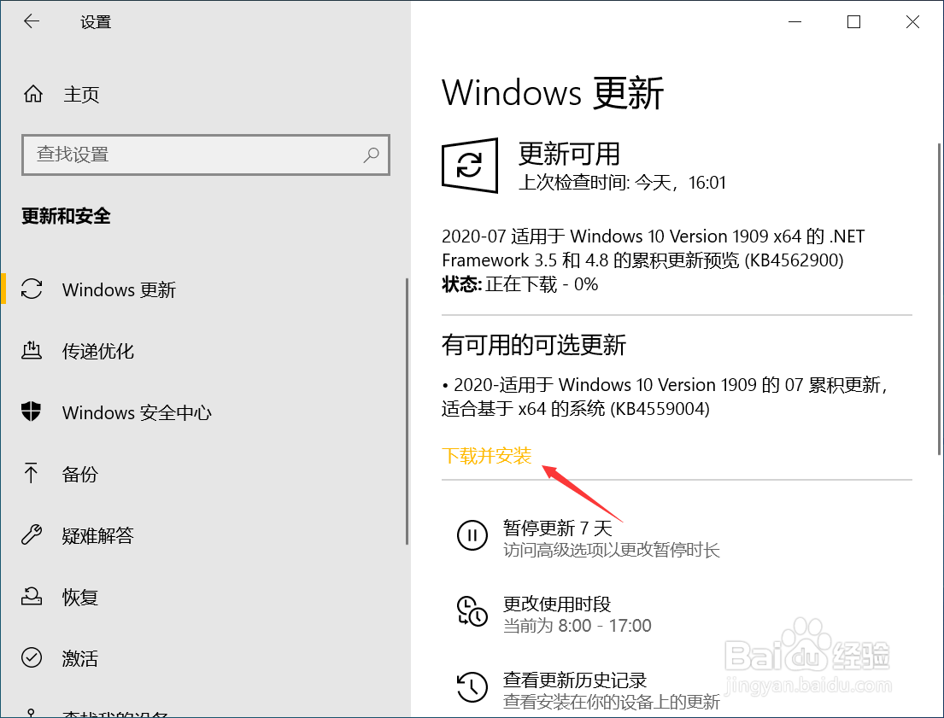Click the left sidebar scrollbar

pyautogui.click(x=407, y=411)
